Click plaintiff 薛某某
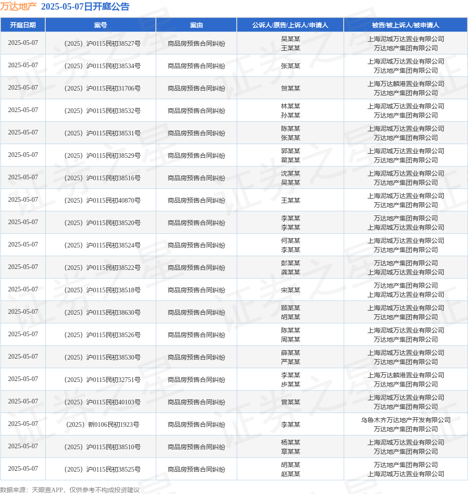This screenshot has height=494, width=468. coord(291,353)
